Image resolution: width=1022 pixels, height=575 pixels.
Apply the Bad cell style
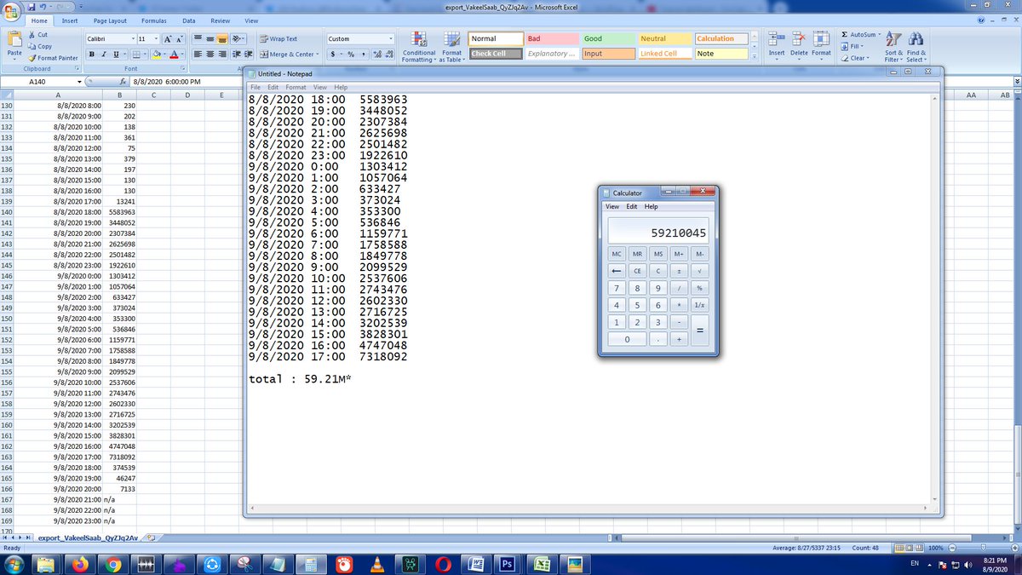tap(551, 38)
